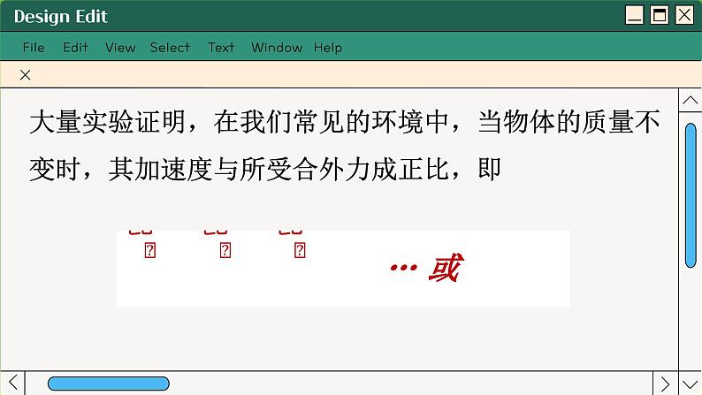The height and width of the screenshot is (395, 702).
Task: Open the File menu
Action: point(34,48)
